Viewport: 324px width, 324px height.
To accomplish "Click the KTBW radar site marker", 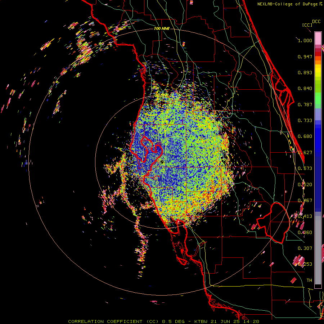I will (162, 162).
